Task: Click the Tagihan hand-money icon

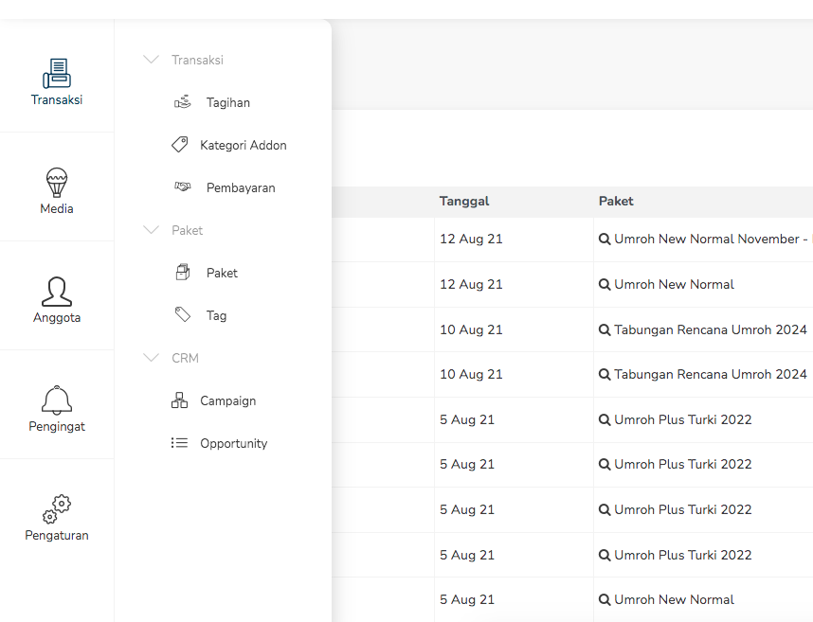Action: [183, 102]
